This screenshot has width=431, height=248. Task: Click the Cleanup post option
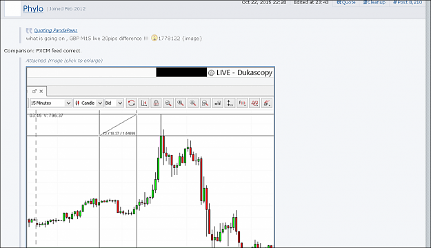coord(374,3)
